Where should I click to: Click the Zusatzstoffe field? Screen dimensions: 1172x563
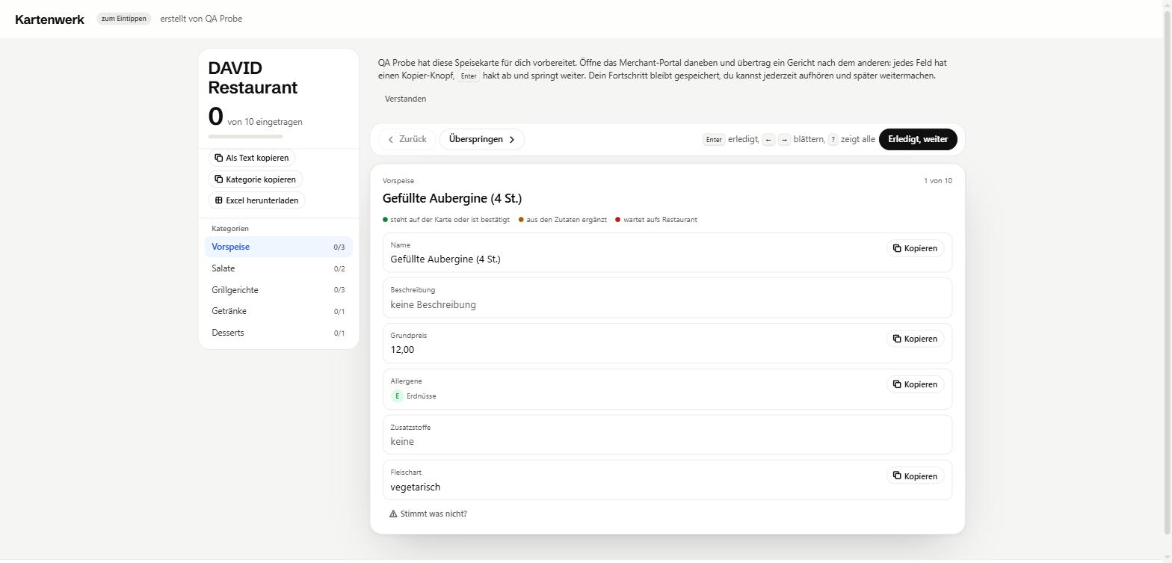667,434
